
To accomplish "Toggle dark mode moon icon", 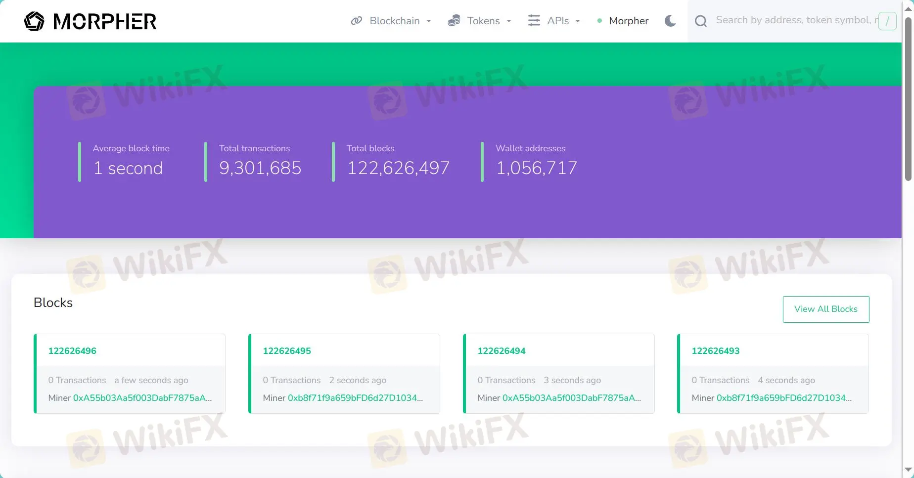I will pyautogui.click(x=670, y=21).
